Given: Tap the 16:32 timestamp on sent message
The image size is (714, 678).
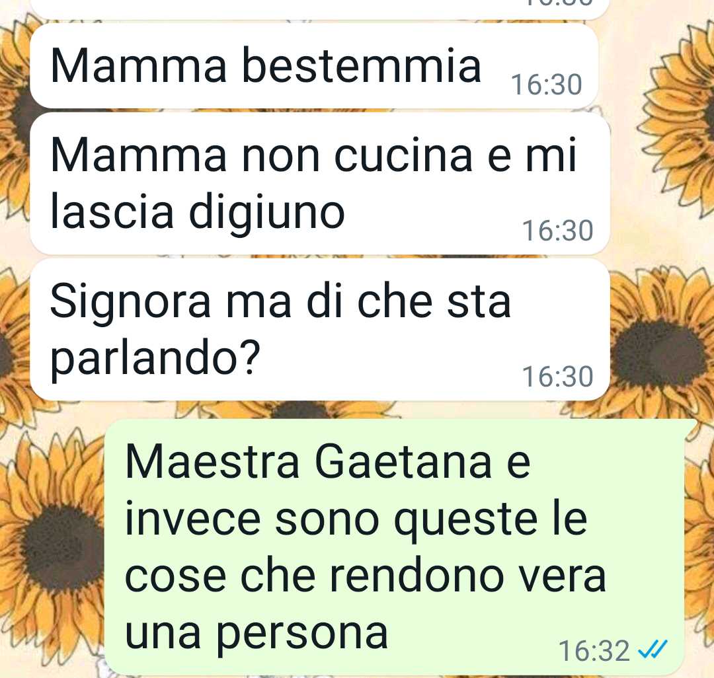Looking at the screenshot, I should click(x=594, y=651).
